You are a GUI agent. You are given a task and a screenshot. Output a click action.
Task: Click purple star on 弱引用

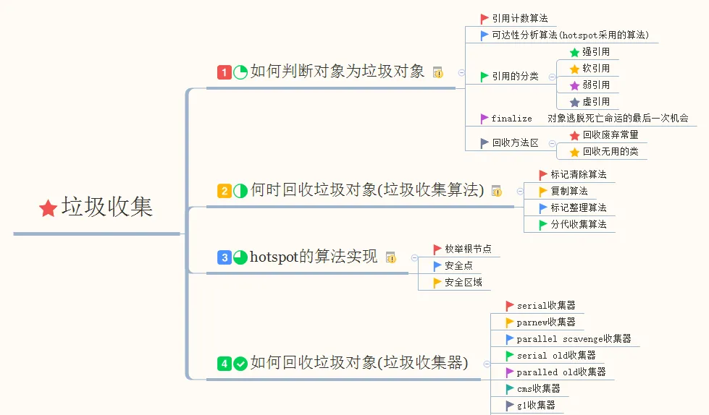click(x=575, y=85)
